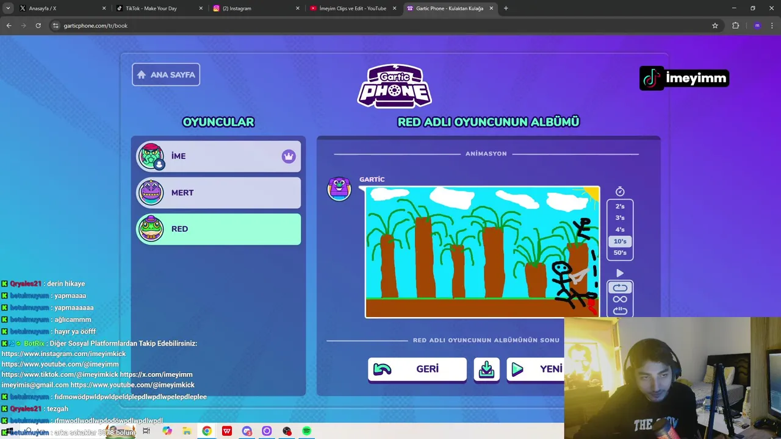781x439 pixels.
Task: Click the crown host icon next to İME
Action: pos(289,156)
